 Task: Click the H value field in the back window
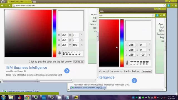click(143, 45)
